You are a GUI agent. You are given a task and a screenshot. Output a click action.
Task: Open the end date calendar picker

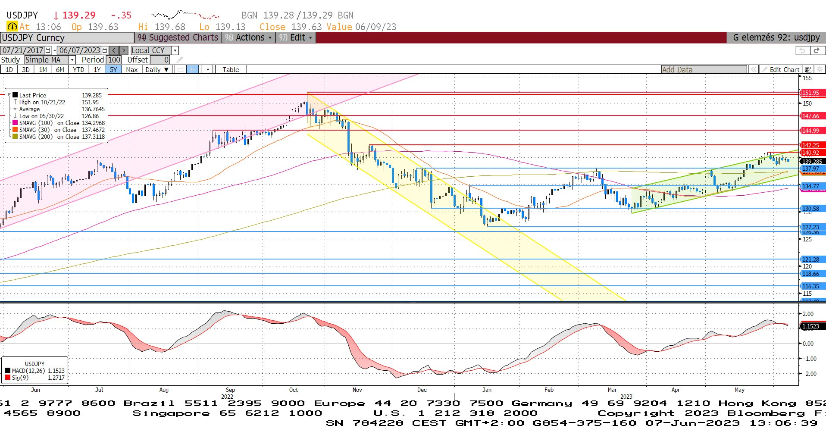104,50
